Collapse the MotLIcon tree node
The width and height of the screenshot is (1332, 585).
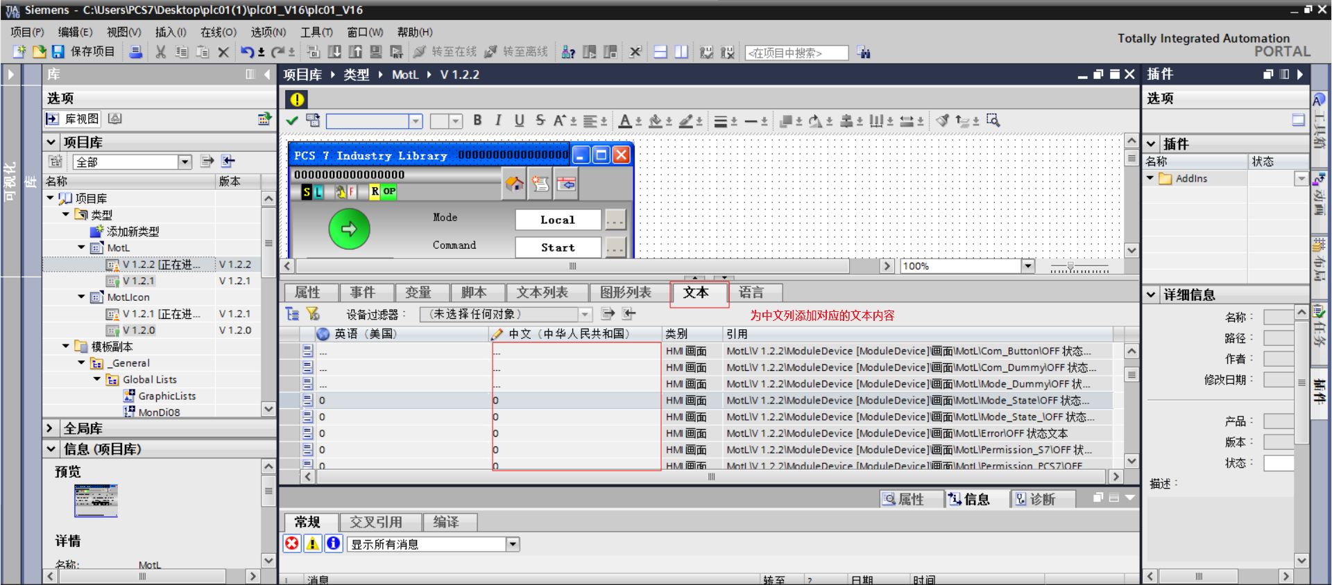pos(81,297)
